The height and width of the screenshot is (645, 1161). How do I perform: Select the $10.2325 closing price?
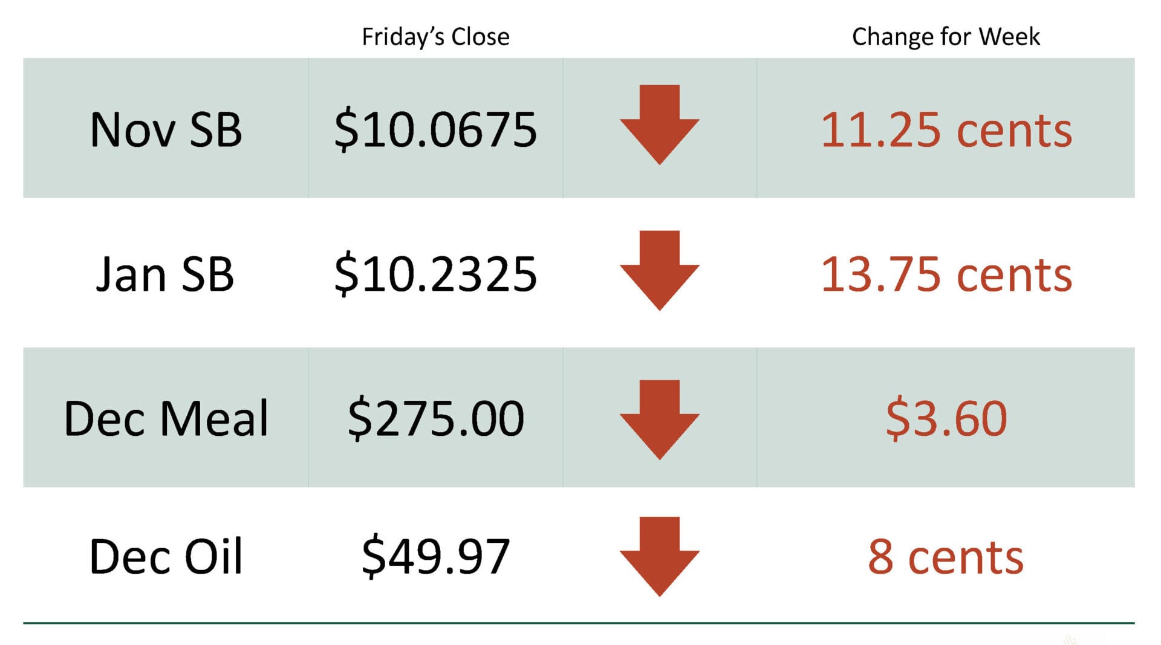[x=435, y=274]
